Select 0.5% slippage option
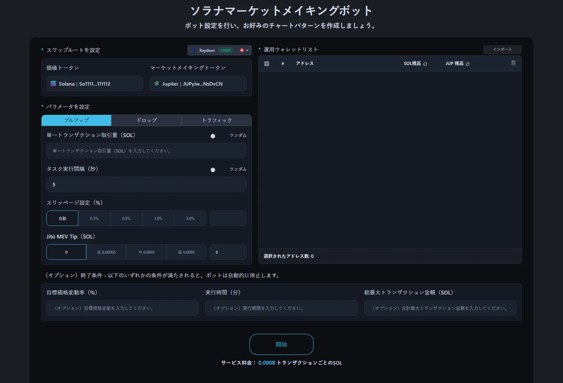Screen dimensions: 563x383 (x=126, y=219)
